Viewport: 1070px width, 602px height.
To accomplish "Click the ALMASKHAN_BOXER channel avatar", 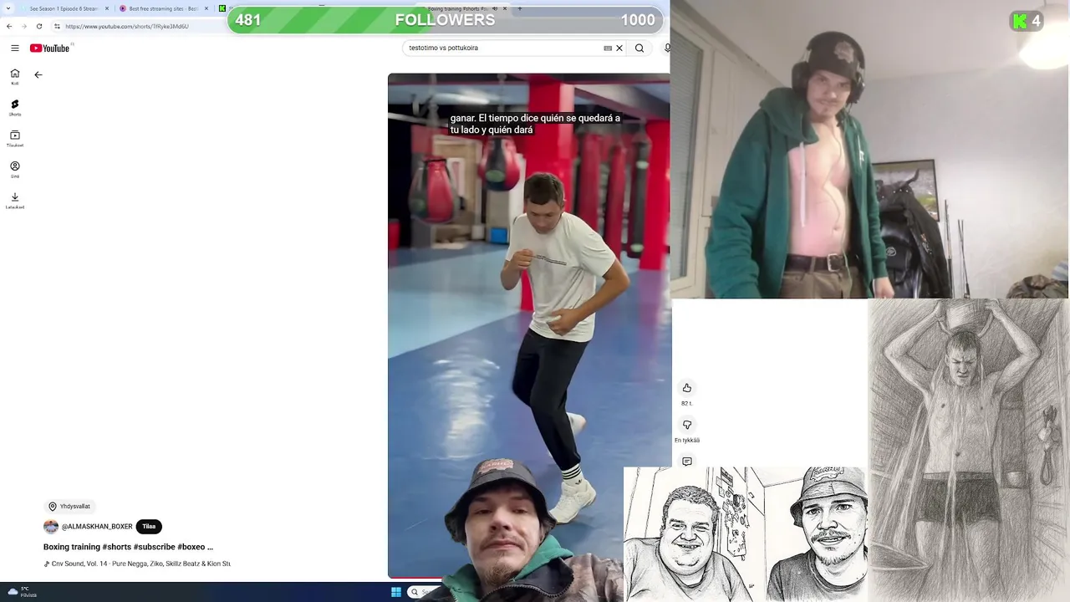I will point(51,527).
